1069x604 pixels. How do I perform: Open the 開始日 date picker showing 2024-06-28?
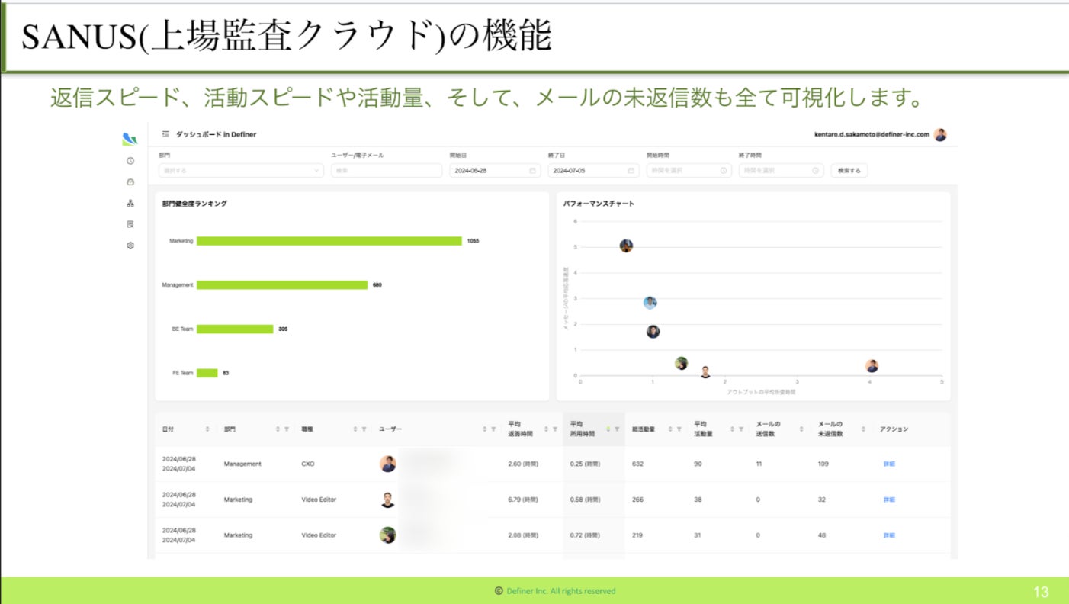[x=495, y=171]
